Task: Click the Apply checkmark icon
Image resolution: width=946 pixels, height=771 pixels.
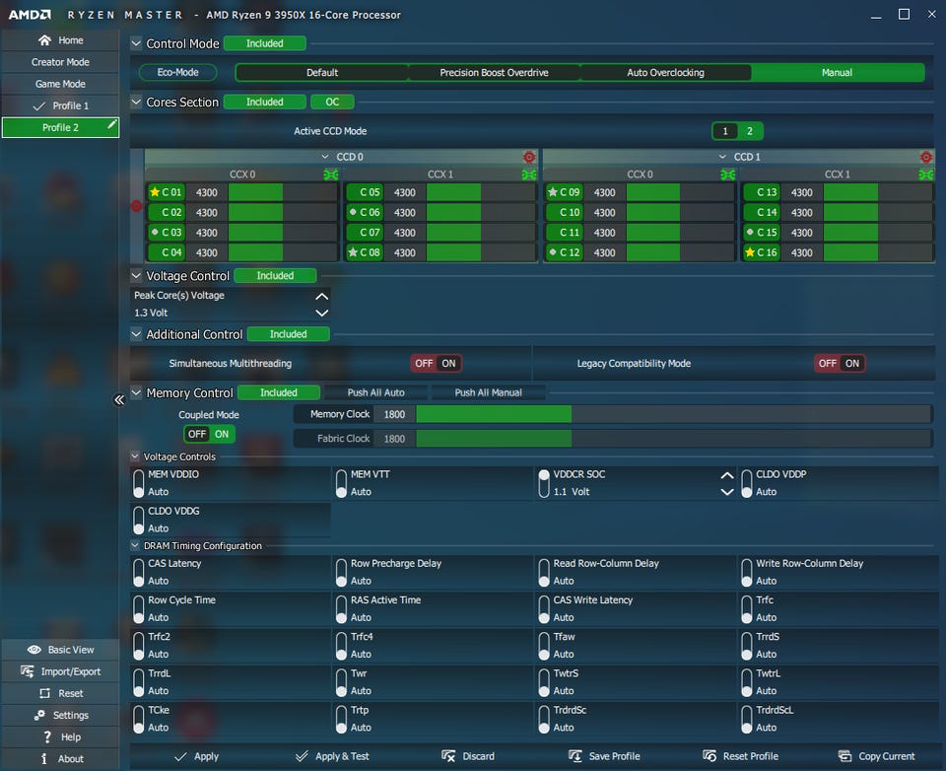Action: 180,756
